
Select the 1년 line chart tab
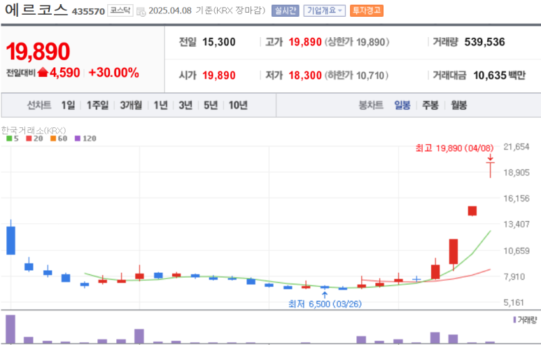pos(160,105)
